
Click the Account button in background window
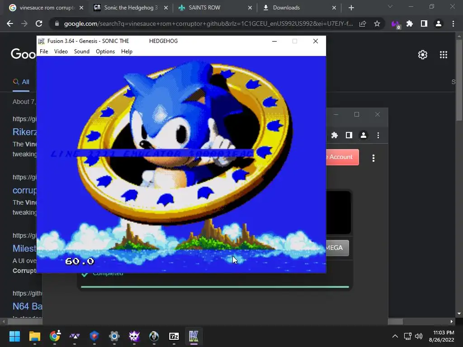pyautogui.click(x=343, y=157)
